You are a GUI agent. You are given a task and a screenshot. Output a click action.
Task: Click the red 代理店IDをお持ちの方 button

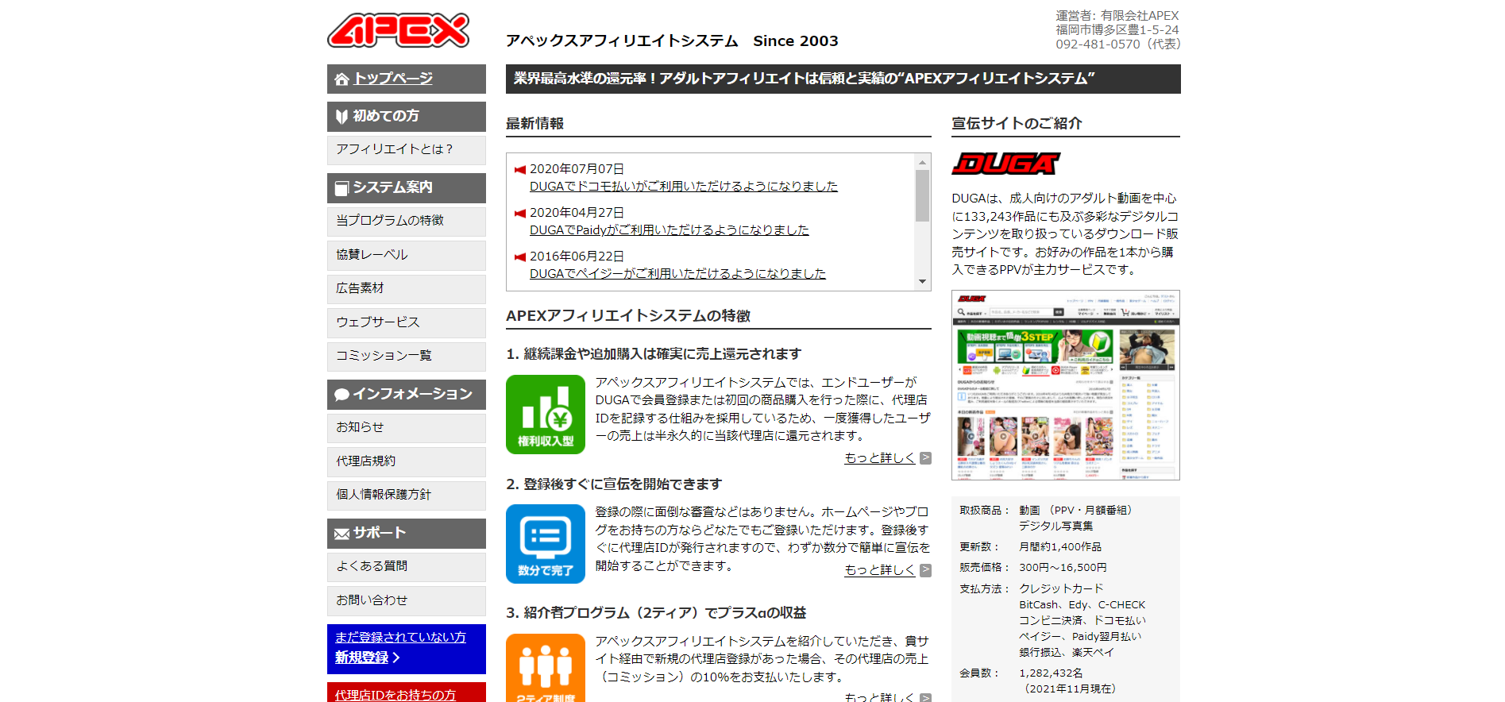pyautogui.click(x=407, y=692)
